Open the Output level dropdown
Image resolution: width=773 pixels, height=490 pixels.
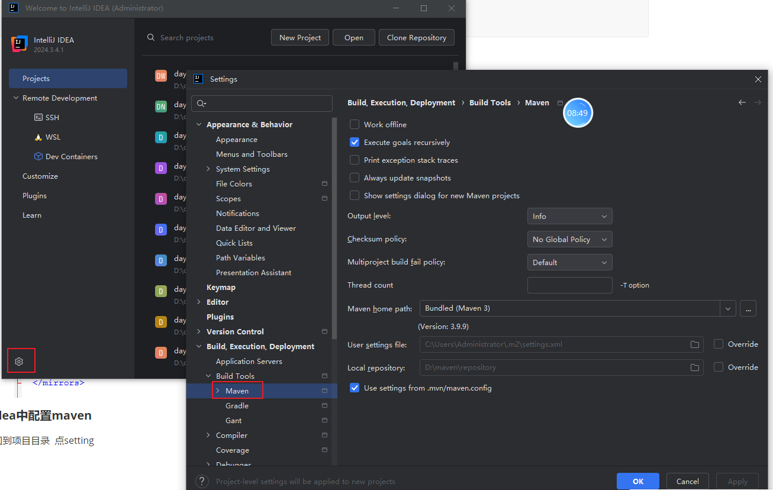[x=569, y=216]
